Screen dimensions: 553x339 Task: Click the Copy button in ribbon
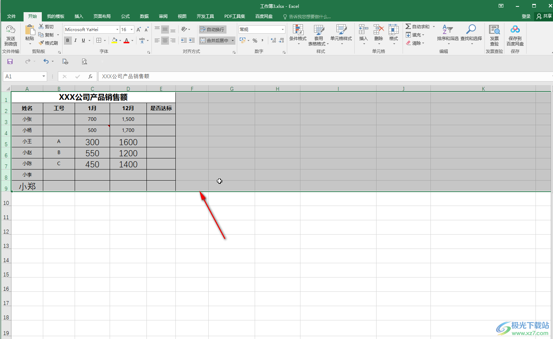[46, 35]
